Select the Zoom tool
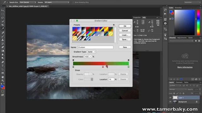This screenshot has width=202, height=113. (3, 81)
